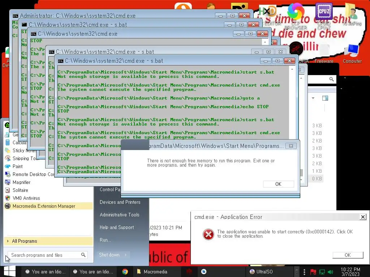Click the Sticky Notes icon
This screenshot has width=370, height=277.
click(x=8, y=150)
